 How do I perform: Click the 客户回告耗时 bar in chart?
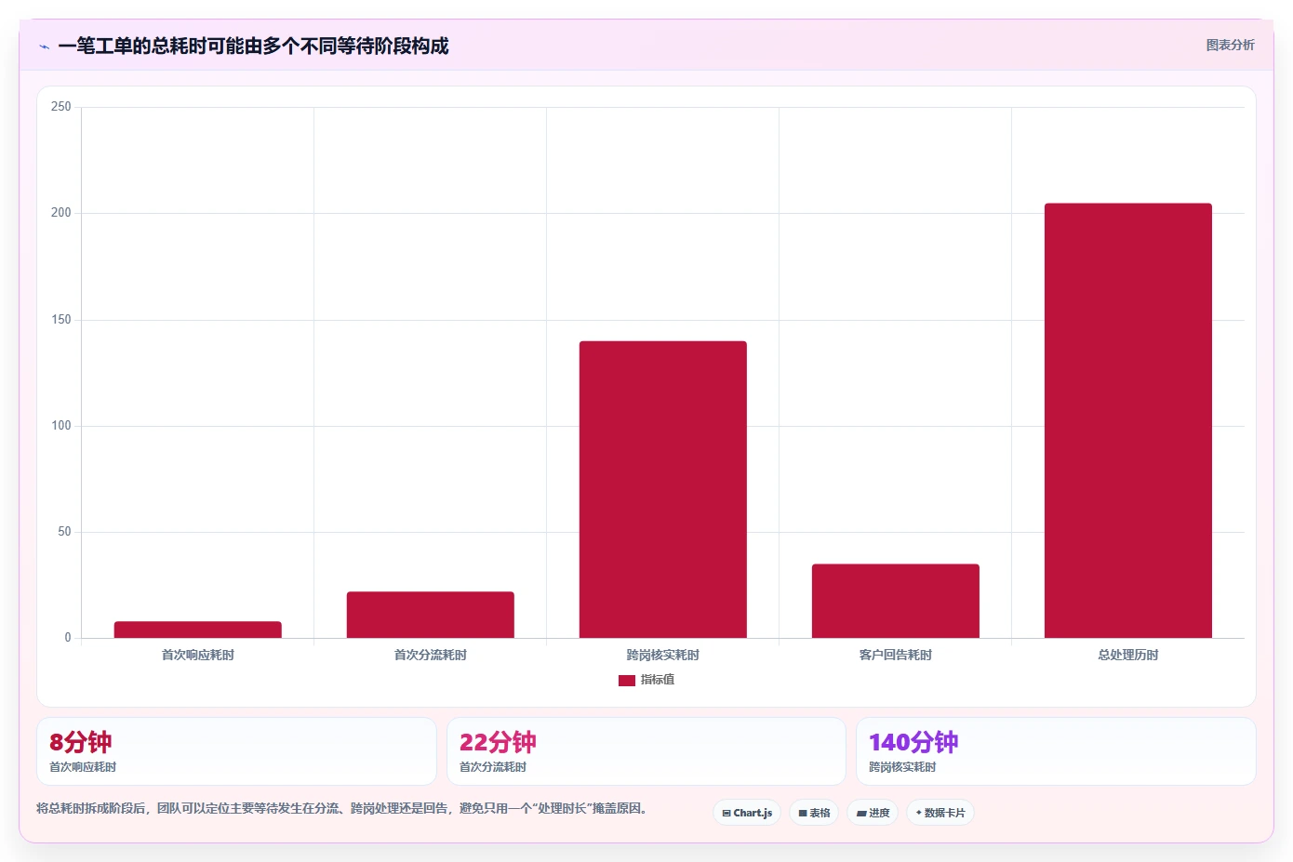[x=896, y=601]
